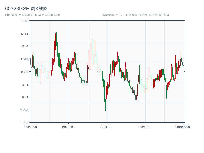Click the lowest green candlestick near the 9.64 low

(x=105, y=105)
